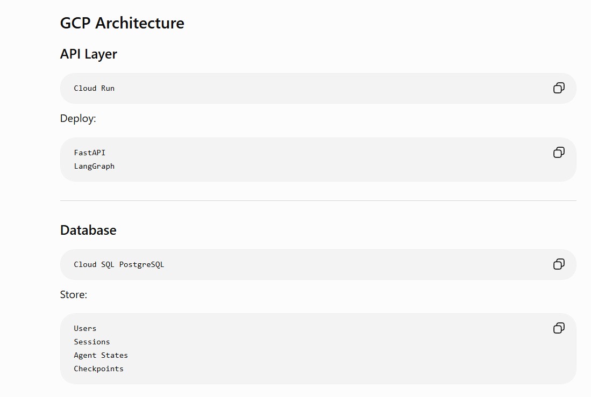Viewport: 591px width, 397px height.
Task: Click the Database section heading
Action: pos(88,230)
